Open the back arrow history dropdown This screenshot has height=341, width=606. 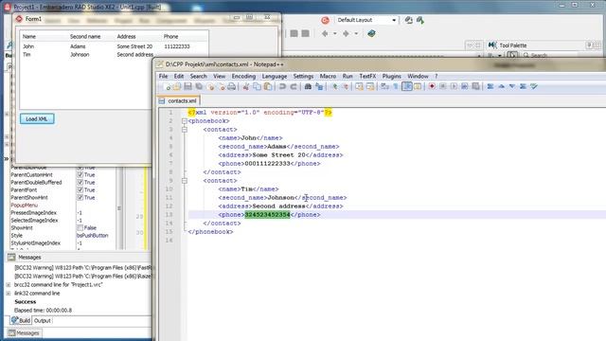click(x=335, y=34)
